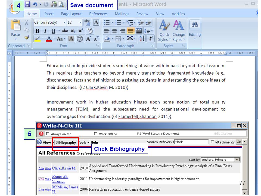Enable Always on top checkbox
The width and height of the screenshot is (261, 196).
tap(48, 133)
